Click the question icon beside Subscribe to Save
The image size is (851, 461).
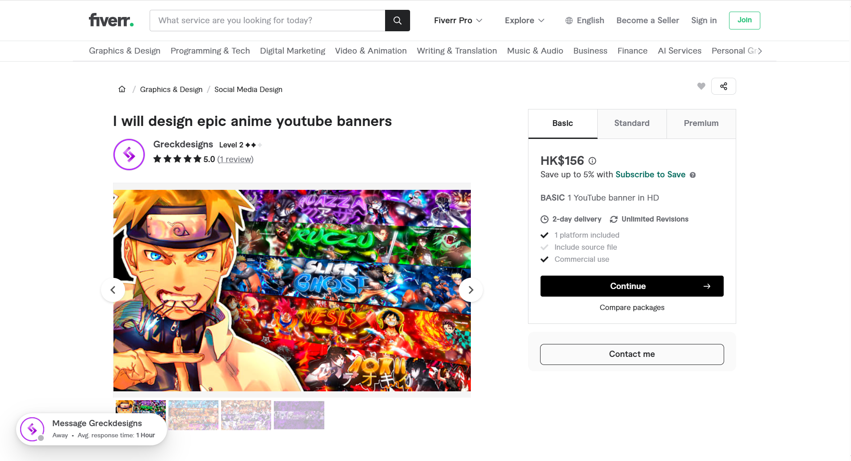[x=693, y=175]
